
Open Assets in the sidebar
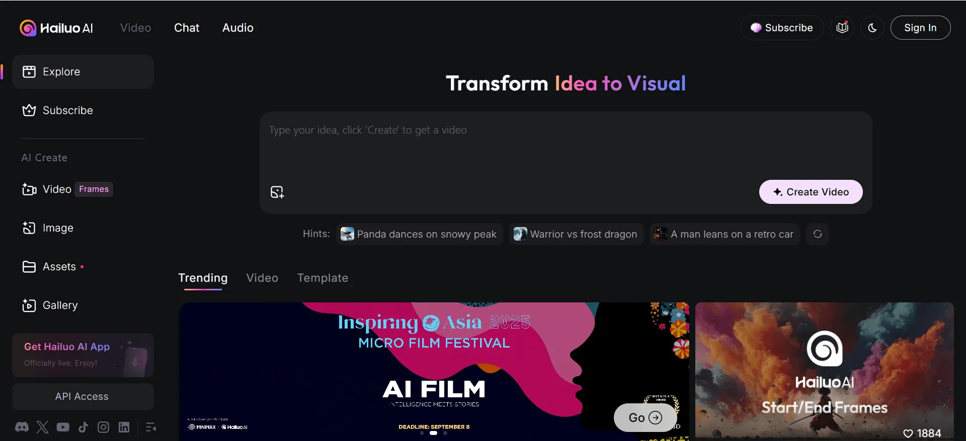click(83, 267)
